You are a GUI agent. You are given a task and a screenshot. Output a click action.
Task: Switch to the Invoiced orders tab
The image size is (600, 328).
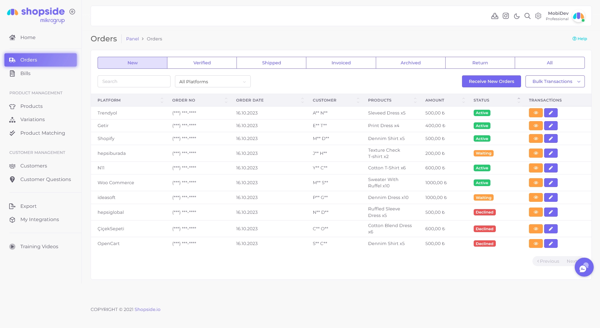341,63
